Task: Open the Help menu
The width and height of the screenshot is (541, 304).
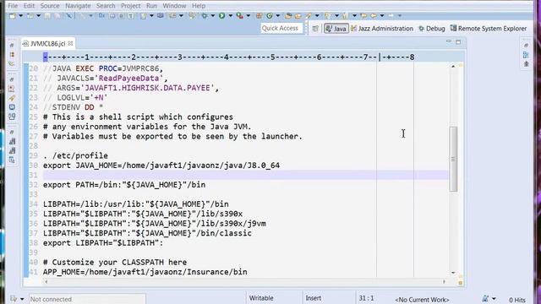Action: (199, 6)
